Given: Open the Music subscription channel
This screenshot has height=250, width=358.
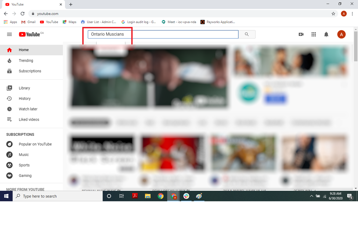Looking at the screenshot, I should (32, 155).
